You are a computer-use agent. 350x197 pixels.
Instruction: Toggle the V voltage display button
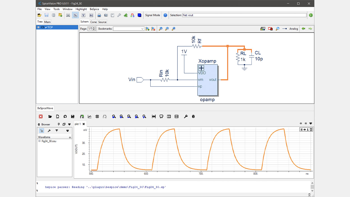tap(83, 15)
